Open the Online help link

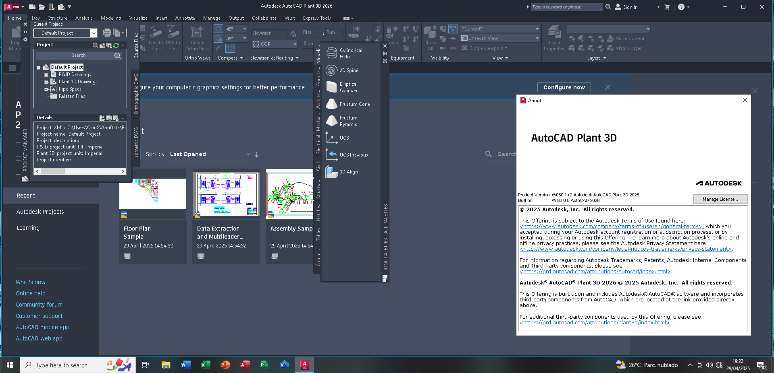[31, 293]
